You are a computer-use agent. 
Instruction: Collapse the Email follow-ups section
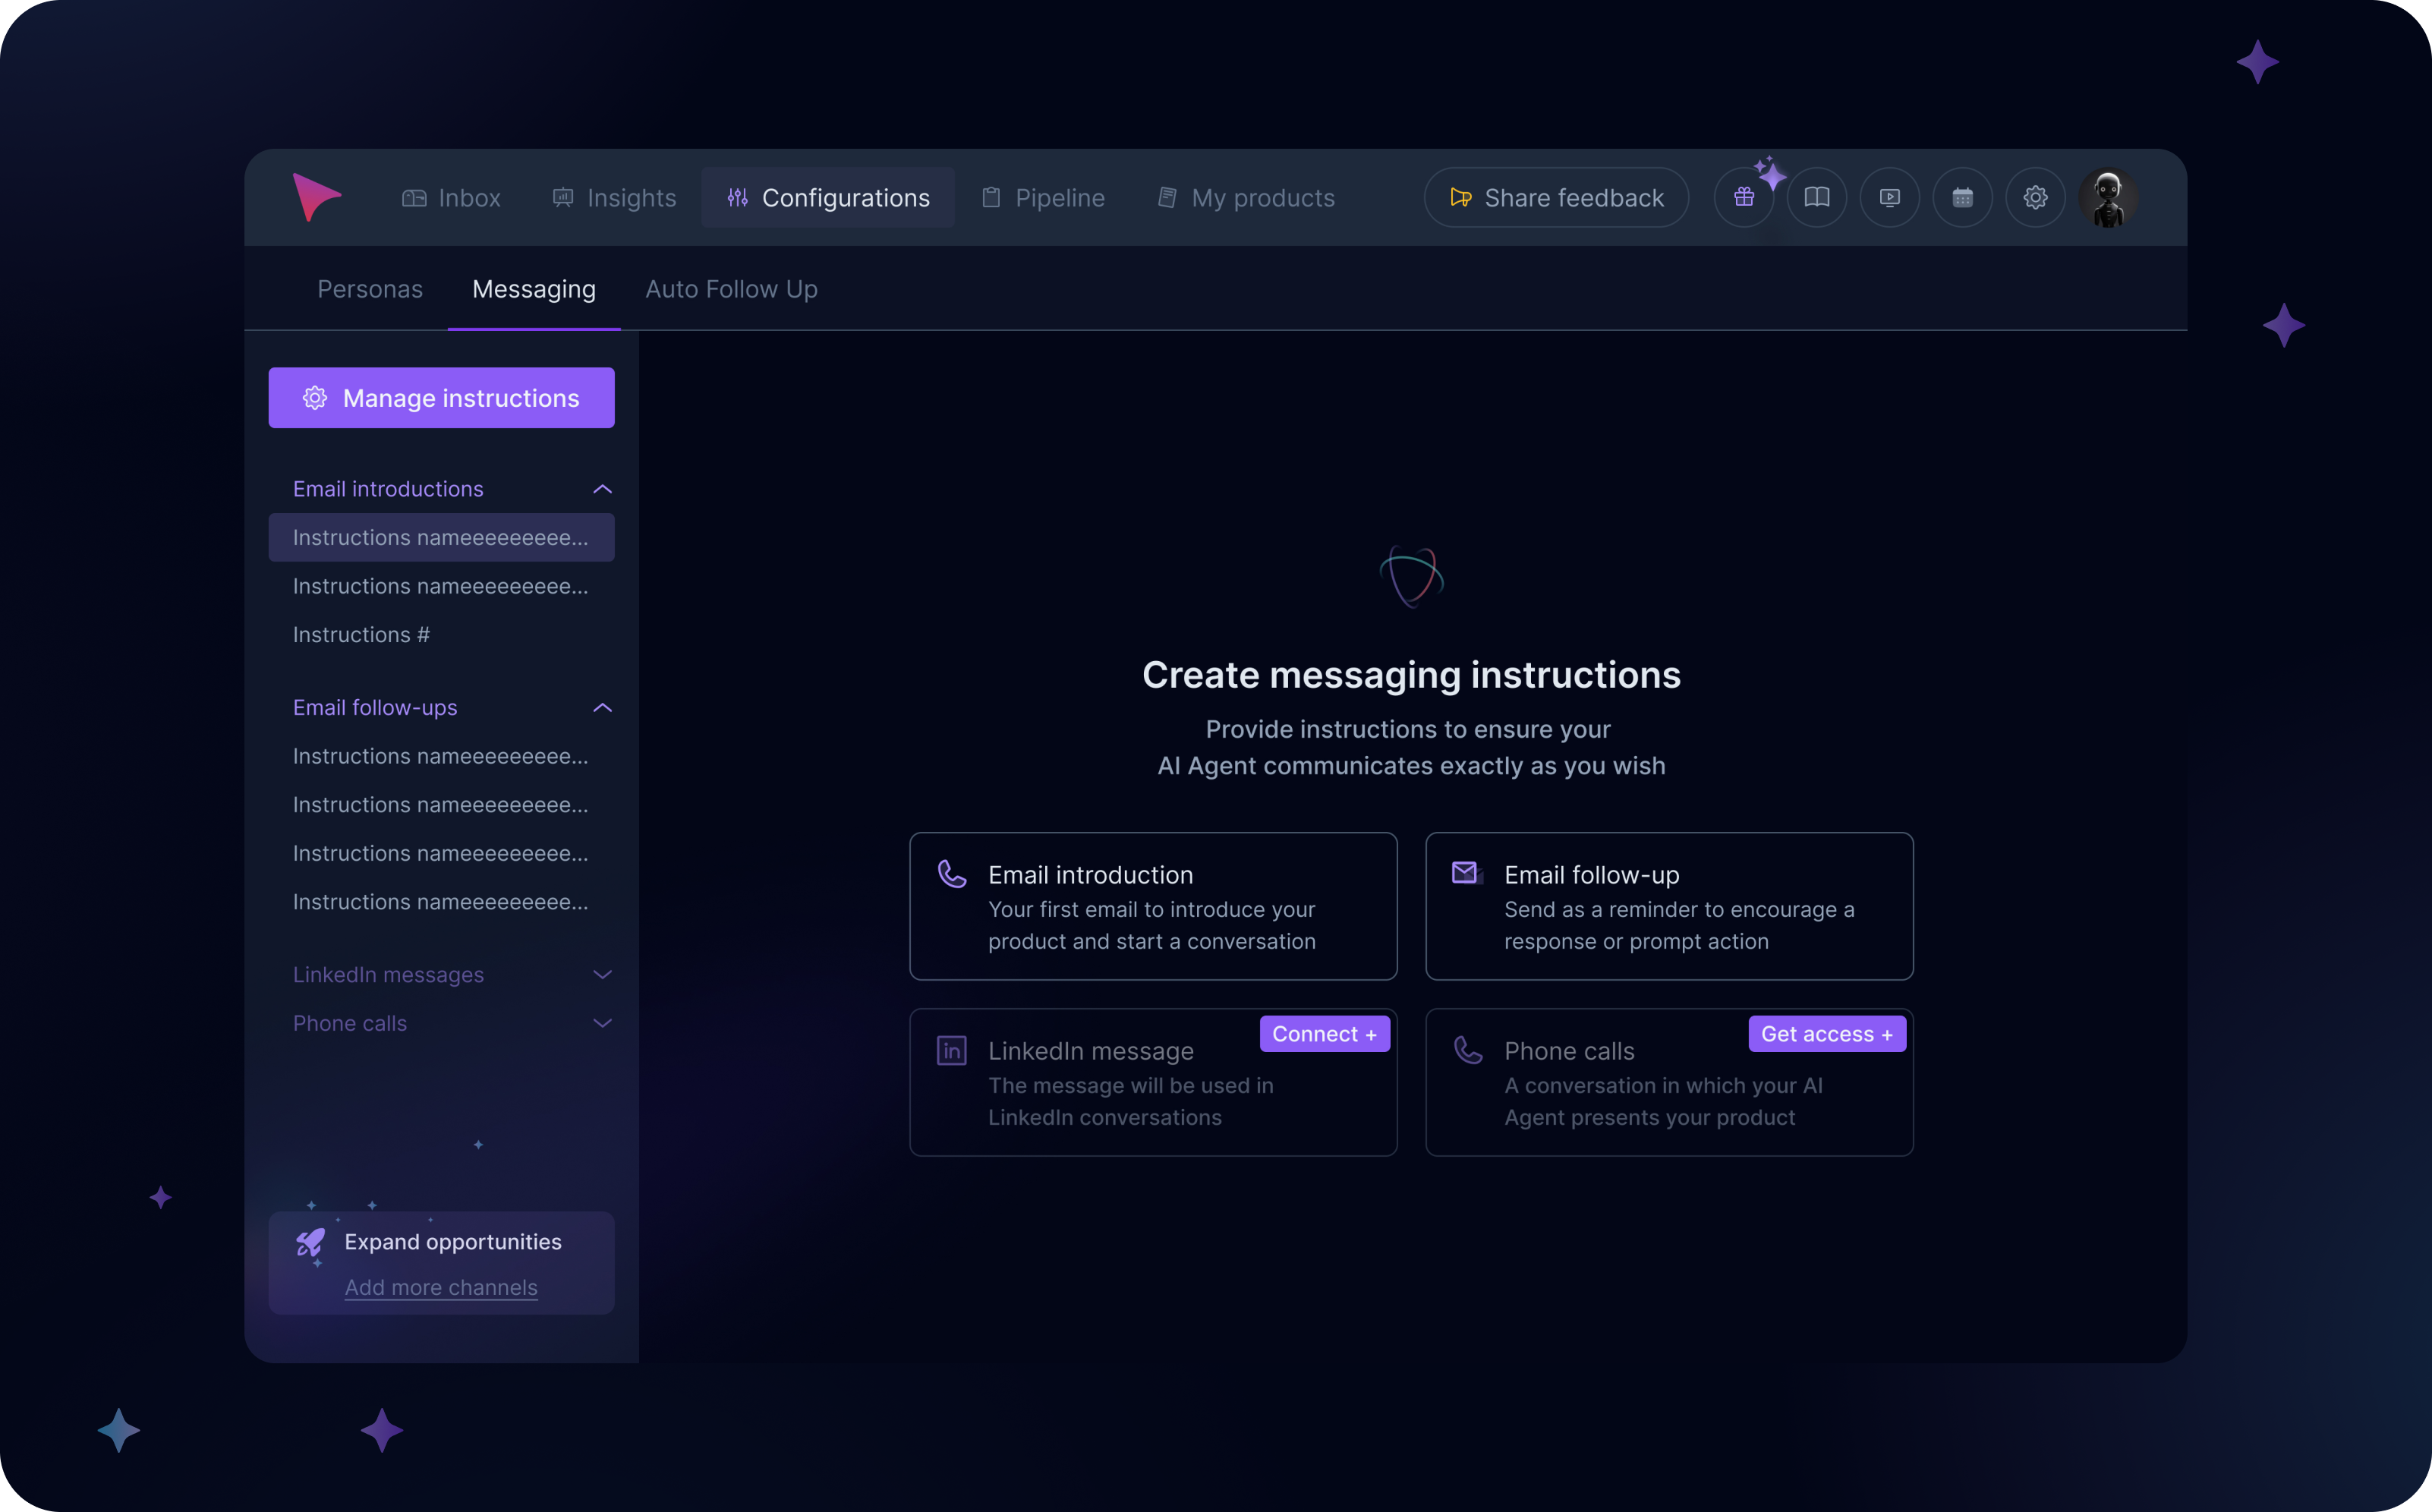602,707
